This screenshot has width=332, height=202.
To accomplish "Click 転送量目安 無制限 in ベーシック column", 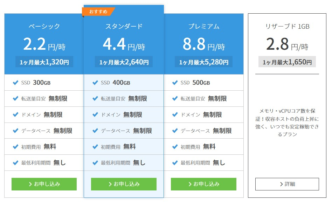I will coord(44,98).
